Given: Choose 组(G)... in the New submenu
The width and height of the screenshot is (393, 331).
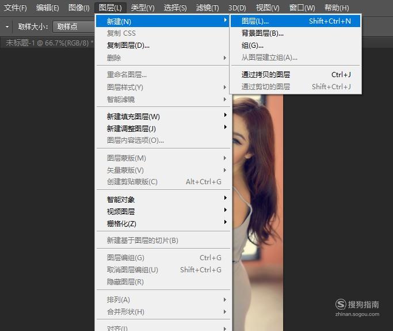Looking at the screenshot, I should [296, 45].
